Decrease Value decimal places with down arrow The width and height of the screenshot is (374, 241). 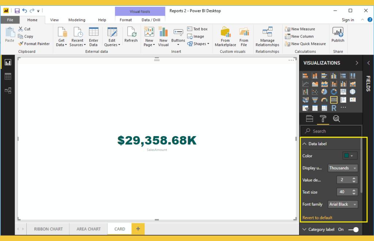(x=354, y=182)
